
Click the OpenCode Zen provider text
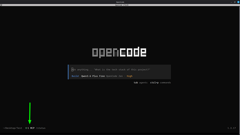coord(114,76)
